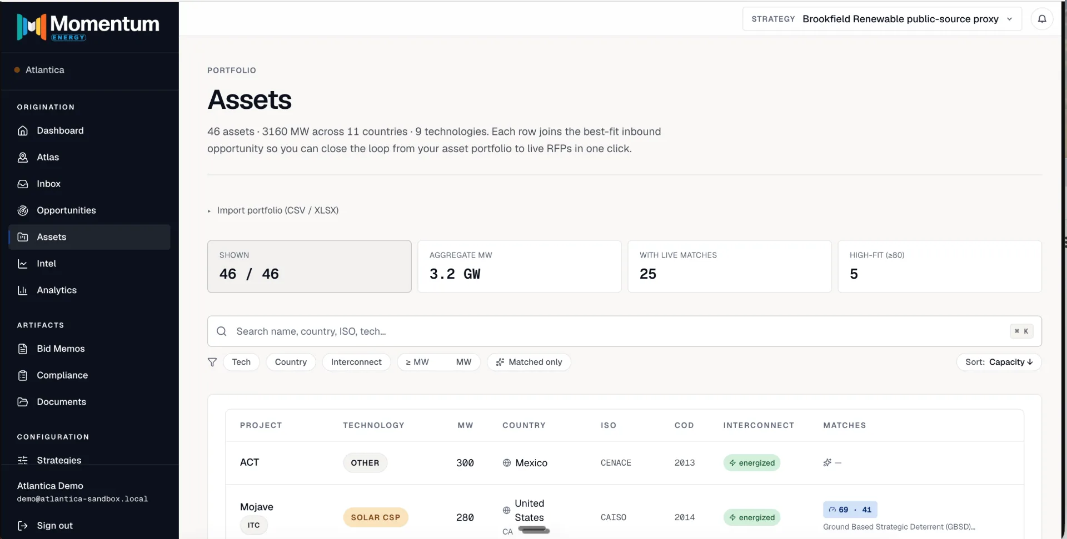Change sort order via Sort: Capacity
This screenshot has height=539, width=1067.
pyautogui.click(x=999, y=362)
